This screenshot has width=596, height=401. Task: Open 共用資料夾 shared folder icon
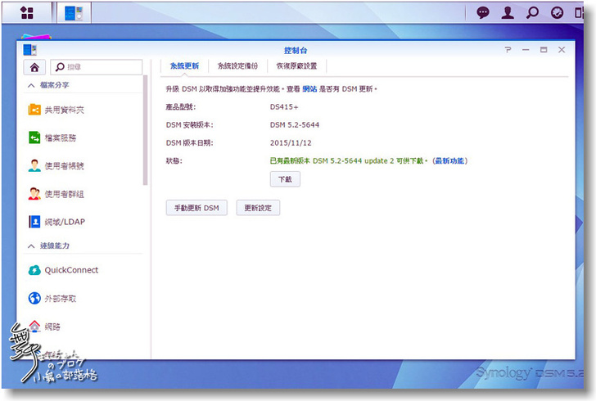pyautogui.click(x=34, y=110)
